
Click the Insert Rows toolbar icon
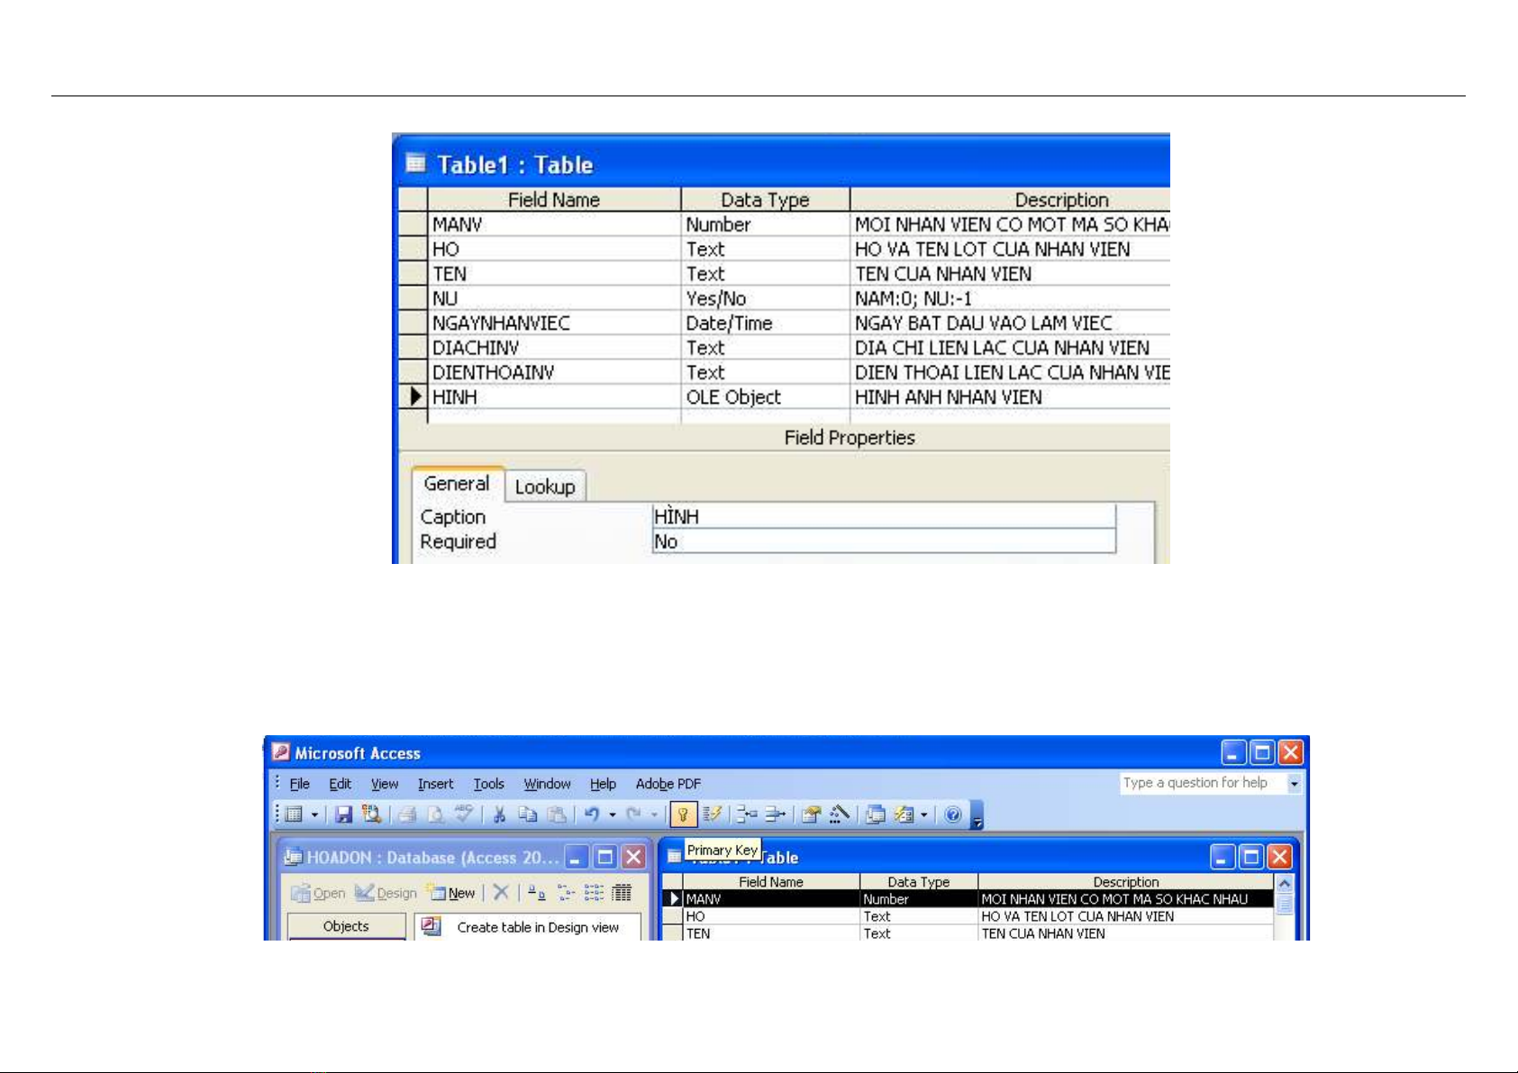coord(746,815)
